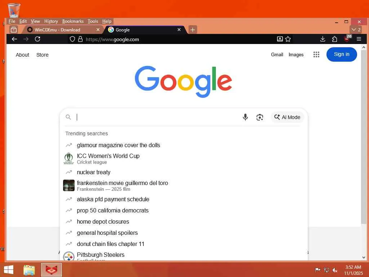Image resolution: width=369 pixels, height=277 pixels.
Task: Open the Gmail link
Action: pyautogui.click(x=277, y=55)
